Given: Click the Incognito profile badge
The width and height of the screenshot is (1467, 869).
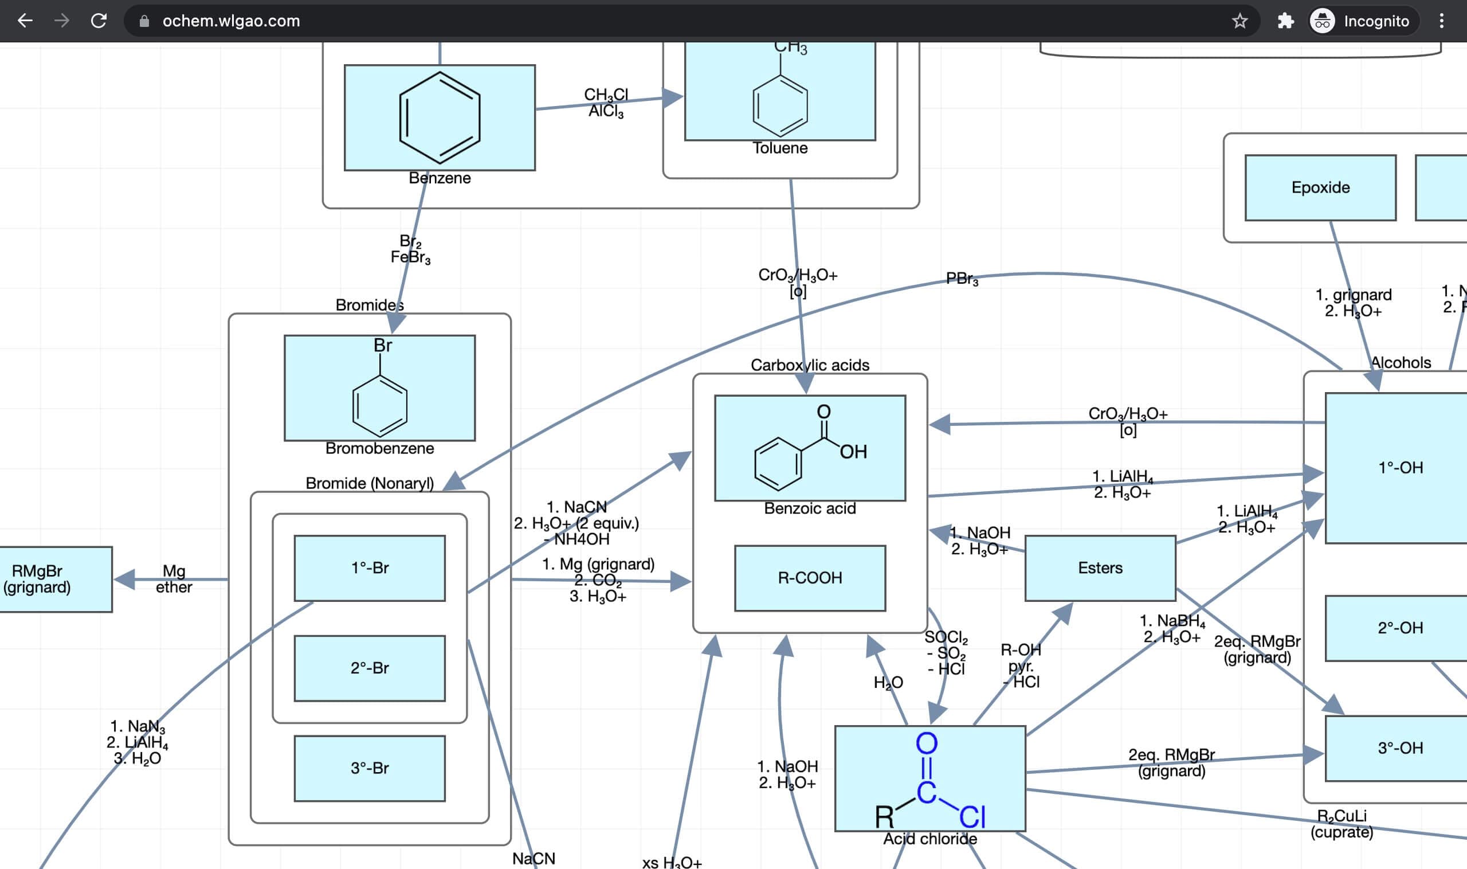Looking at the screenshot, I should 1363,21.
